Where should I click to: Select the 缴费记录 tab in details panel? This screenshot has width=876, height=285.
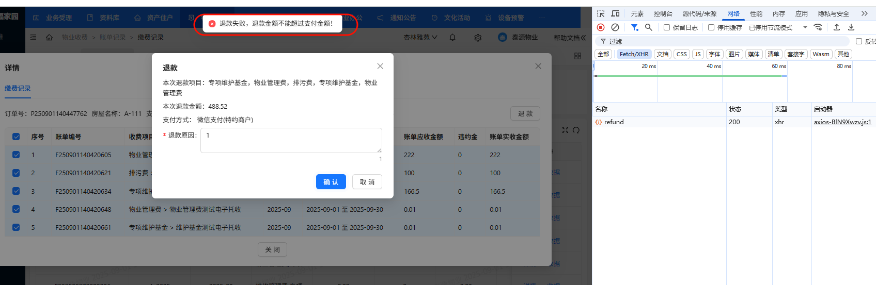click(x=18, y=89)
